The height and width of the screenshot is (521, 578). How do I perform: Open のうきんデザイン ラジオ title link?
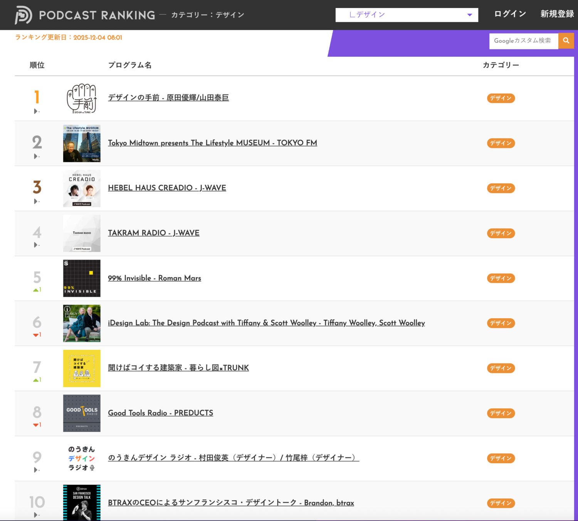(233, 458)
